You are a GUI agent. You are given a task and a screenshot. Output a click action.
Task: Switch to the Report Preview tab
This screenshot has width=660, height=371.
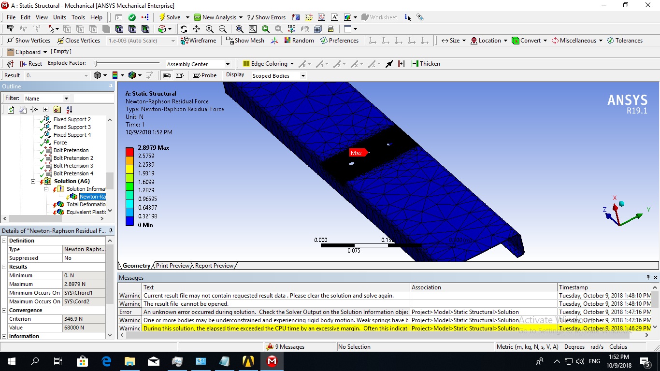(214, 266)
